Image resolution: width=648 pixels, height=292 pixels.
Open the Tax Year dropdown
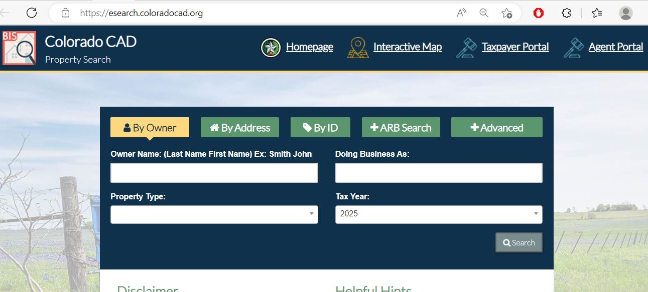tap(439, 214)
